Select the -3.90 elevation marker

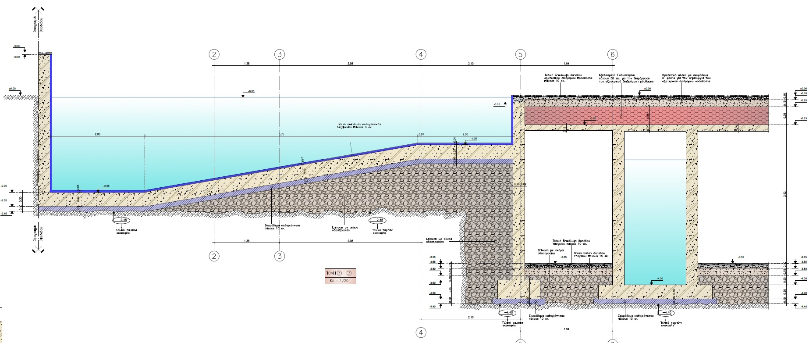tap(433, 283)
